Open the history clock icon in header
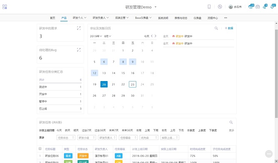This screenshot has height=163, width=278. click(x=220, y=7)
